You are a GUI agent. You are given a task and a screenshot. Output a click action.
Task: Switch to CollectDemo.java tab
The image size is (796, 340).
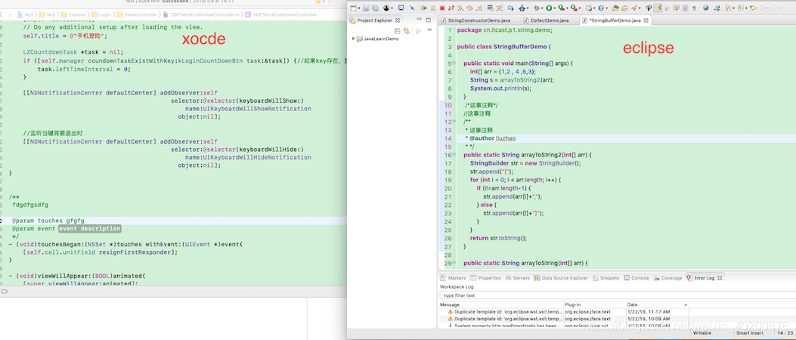[x=546, y=20]
